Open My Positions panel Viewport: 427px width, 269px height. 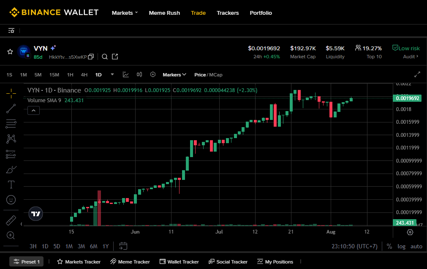[275, 262]
